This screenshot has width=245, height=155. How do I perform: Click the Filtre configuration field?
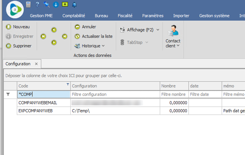pyautogui.click(x=115, y=94)
